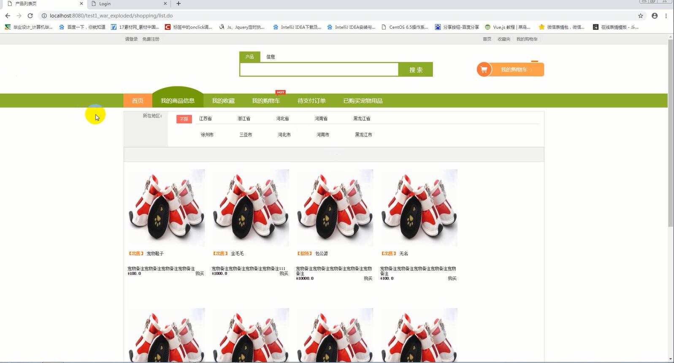This screenshot has height=363, width=674.
Task: Open the 标签中的onclick bookmark
Action: tap(188, 27)
